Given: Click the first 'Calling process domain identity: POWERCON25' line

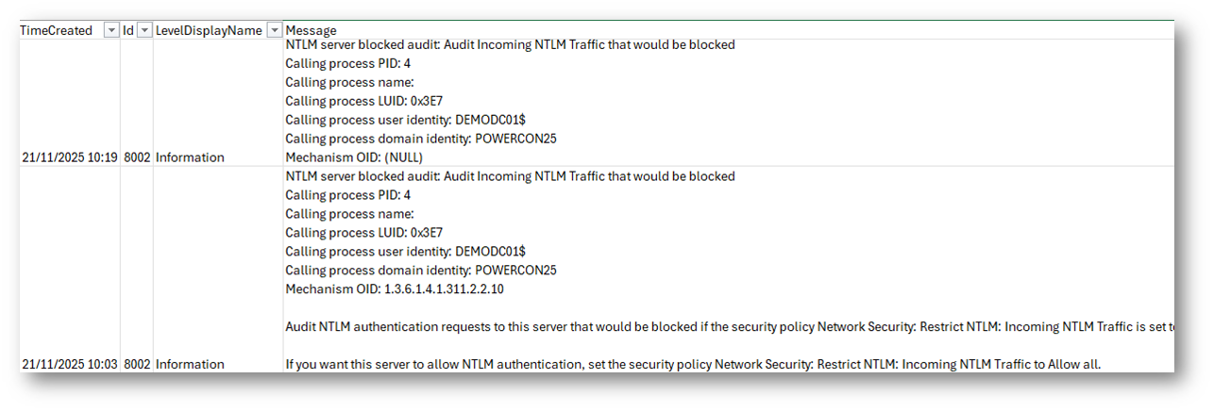Looking at the screenshot, I should [420, 139].
